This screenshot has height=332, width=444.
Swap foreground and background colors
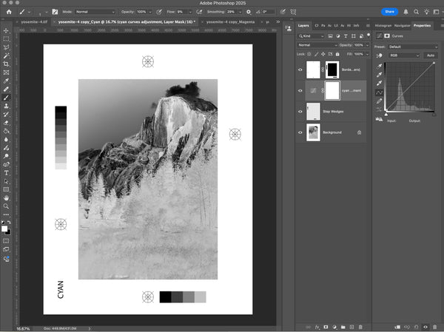coord(9,223)
